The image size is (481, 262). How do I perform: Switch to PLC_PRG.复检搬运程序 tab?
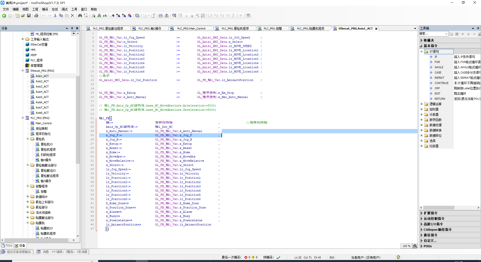pyautogui.click(x=108, y=28)
